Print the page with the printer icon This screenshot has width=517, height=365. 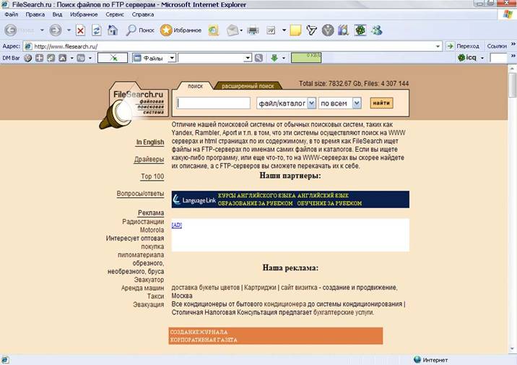[x=253, y=30]
